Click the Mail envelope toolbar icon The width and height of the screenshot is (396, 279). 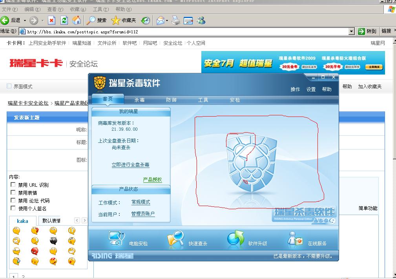click(161, 20)
